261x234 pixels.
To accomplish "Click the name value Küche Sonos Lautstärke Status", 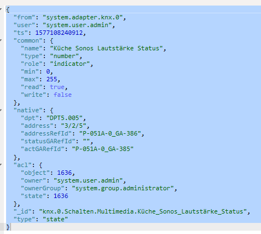I will tap(106, 48).
